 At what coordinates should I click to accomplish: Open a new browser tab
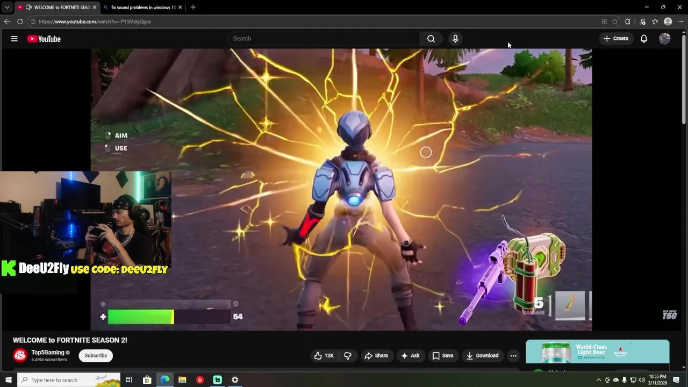click(x=193, y=7)
